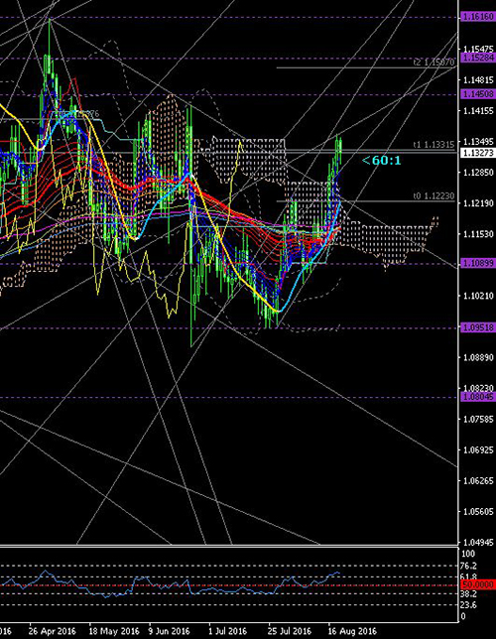Viewport: 496px width, 639px height.
Task: Select the 1.14155 price axis value
Action: (x=478, y=110)
